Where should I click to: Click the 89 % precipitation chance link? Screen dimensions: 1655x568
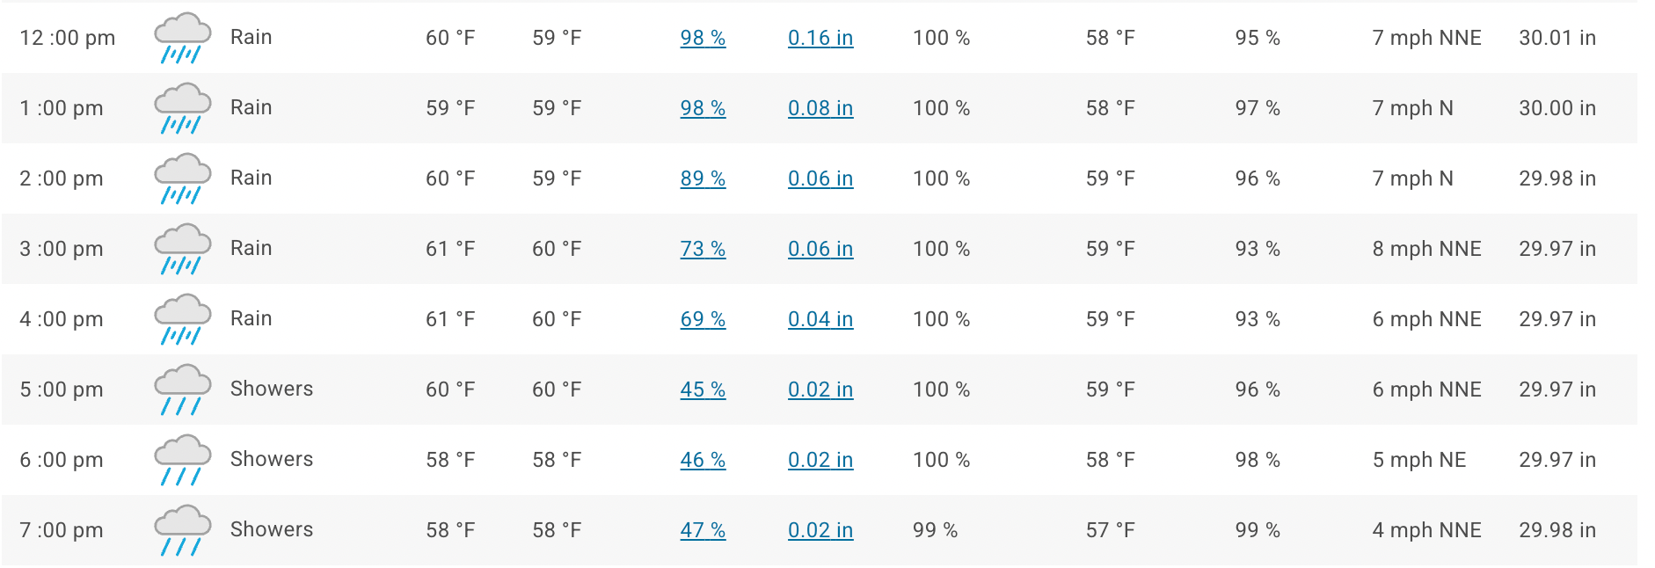[x=703, y=178]
